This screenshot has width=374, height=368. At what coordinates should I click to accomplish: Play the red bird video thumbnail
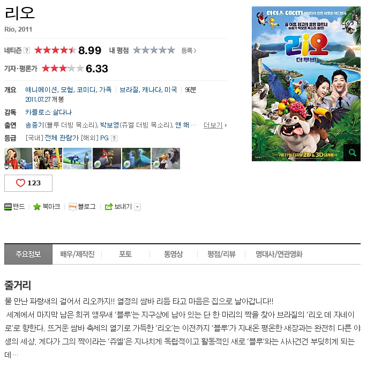click(107, 159)
